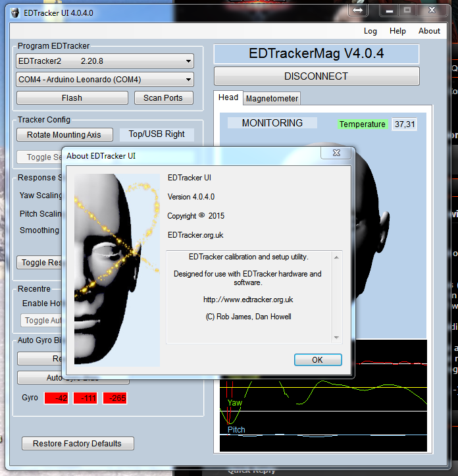Viewport: 458px width, 476px height.
Task: Click the (C) Rob James, Dan Howell text
Action: (248, 317)
